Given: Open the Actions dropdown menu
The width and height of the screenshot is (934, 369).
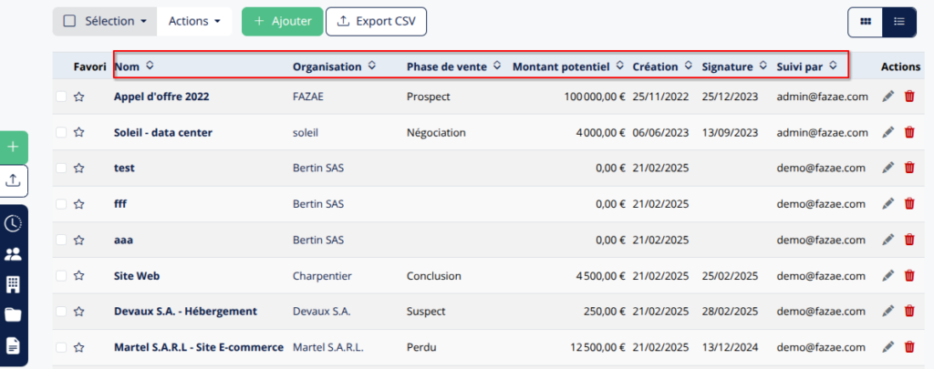Looking at the screenshot, I should coord(195,22).
